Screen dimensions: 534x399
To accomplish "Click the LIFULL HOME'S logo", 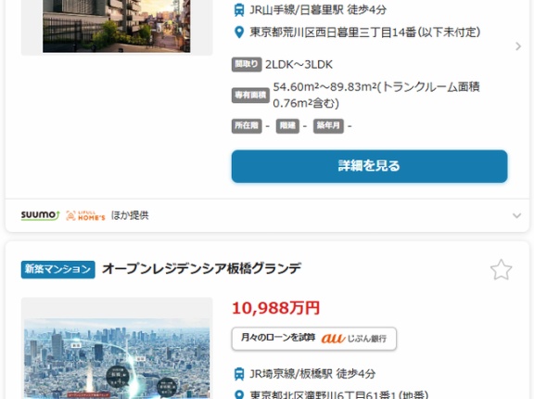I will pyautogui.click(x=85, y=215).
